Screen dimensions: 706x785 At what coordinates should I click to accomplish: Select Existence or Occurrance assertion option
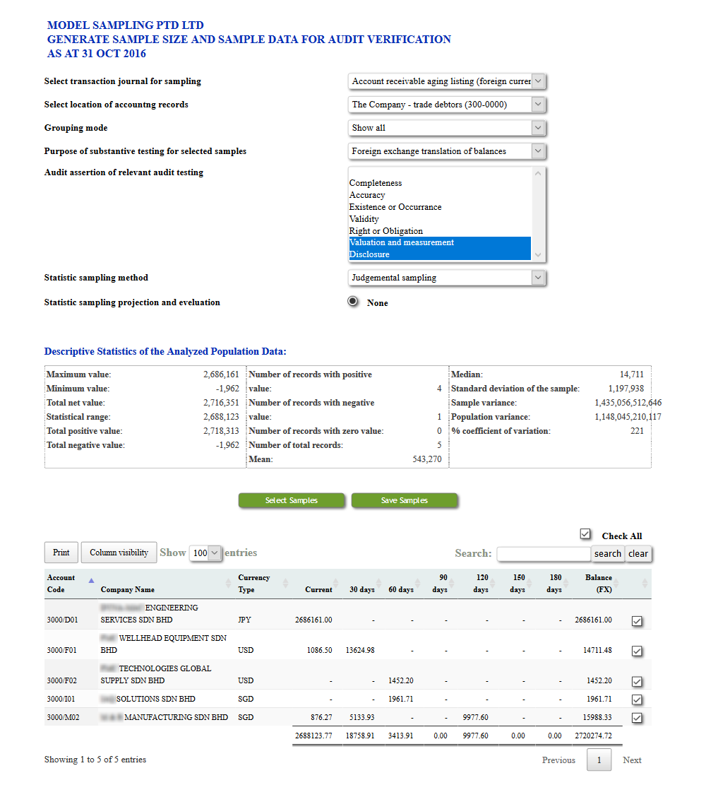395,207
